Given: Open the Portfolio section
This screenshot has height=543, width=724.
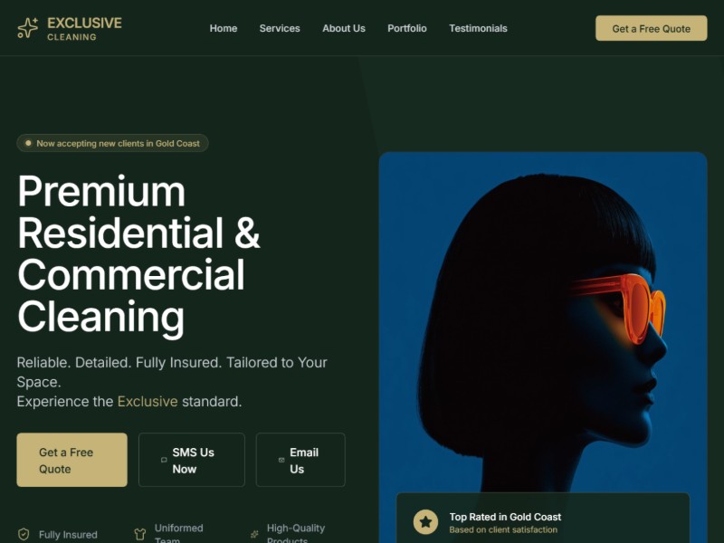Looking at the screenshot, I should 407,28.
